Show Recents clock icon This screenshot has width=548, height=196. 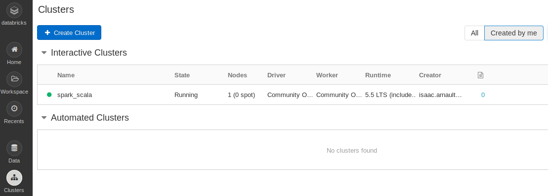point(14,109)
